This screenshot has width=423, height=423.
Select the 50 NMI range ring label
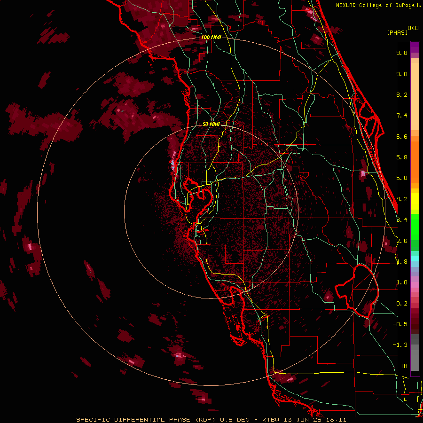211,125
